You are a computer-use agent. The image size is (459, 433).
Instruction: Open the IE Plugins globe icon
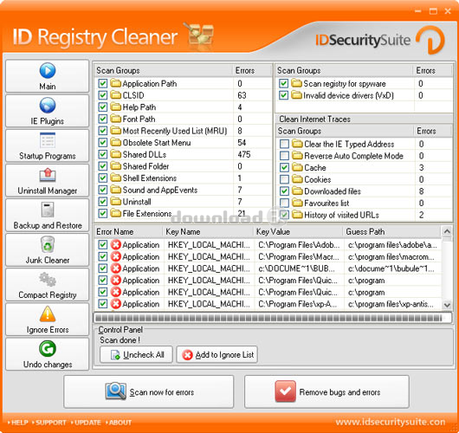coord(48,106)
